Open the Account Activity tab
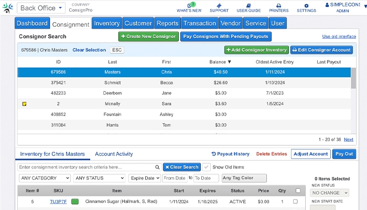 (x=114, y=154)
